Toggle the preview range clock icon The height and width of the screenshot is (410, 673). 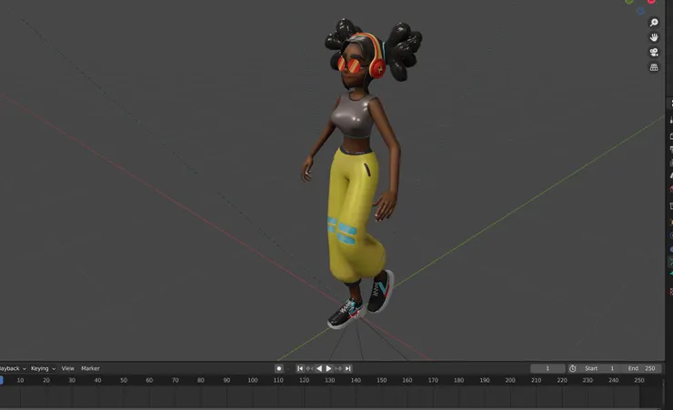click(573, 368)
